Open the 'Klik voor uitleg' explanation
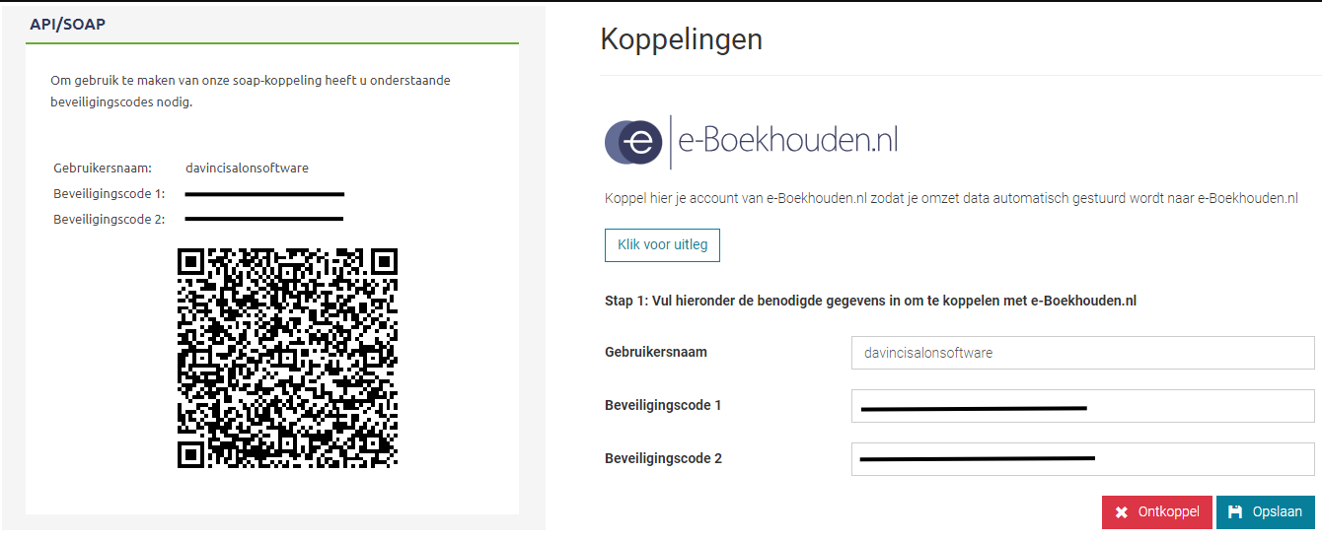The width and height of the screenshot is (1322, 540). point(662,244)
